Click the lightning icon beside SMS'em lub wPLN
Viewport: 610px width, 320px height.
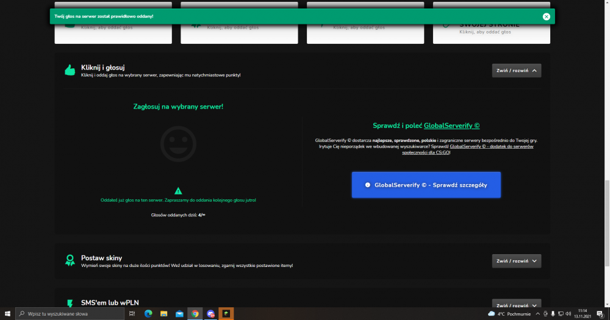70,303
